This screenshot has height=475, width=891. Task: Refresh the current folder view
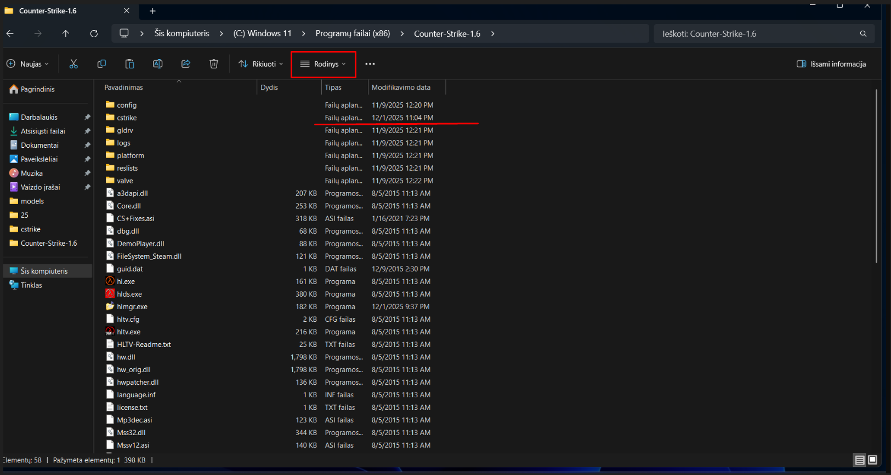click(x=94, y=33)
